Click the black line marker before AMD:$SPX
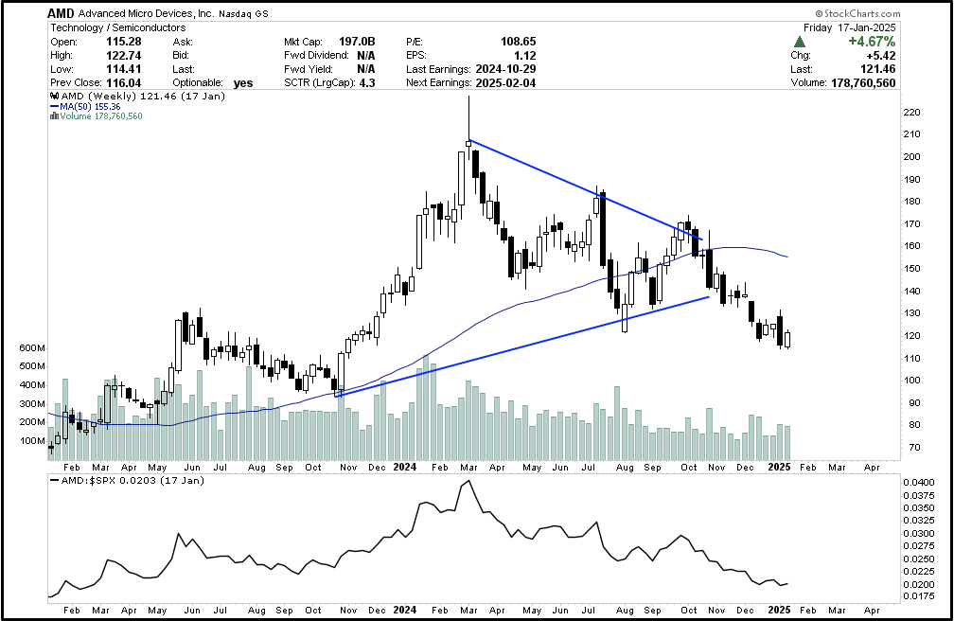This screenshot has width=954, height=621. (x=55, y=480)
